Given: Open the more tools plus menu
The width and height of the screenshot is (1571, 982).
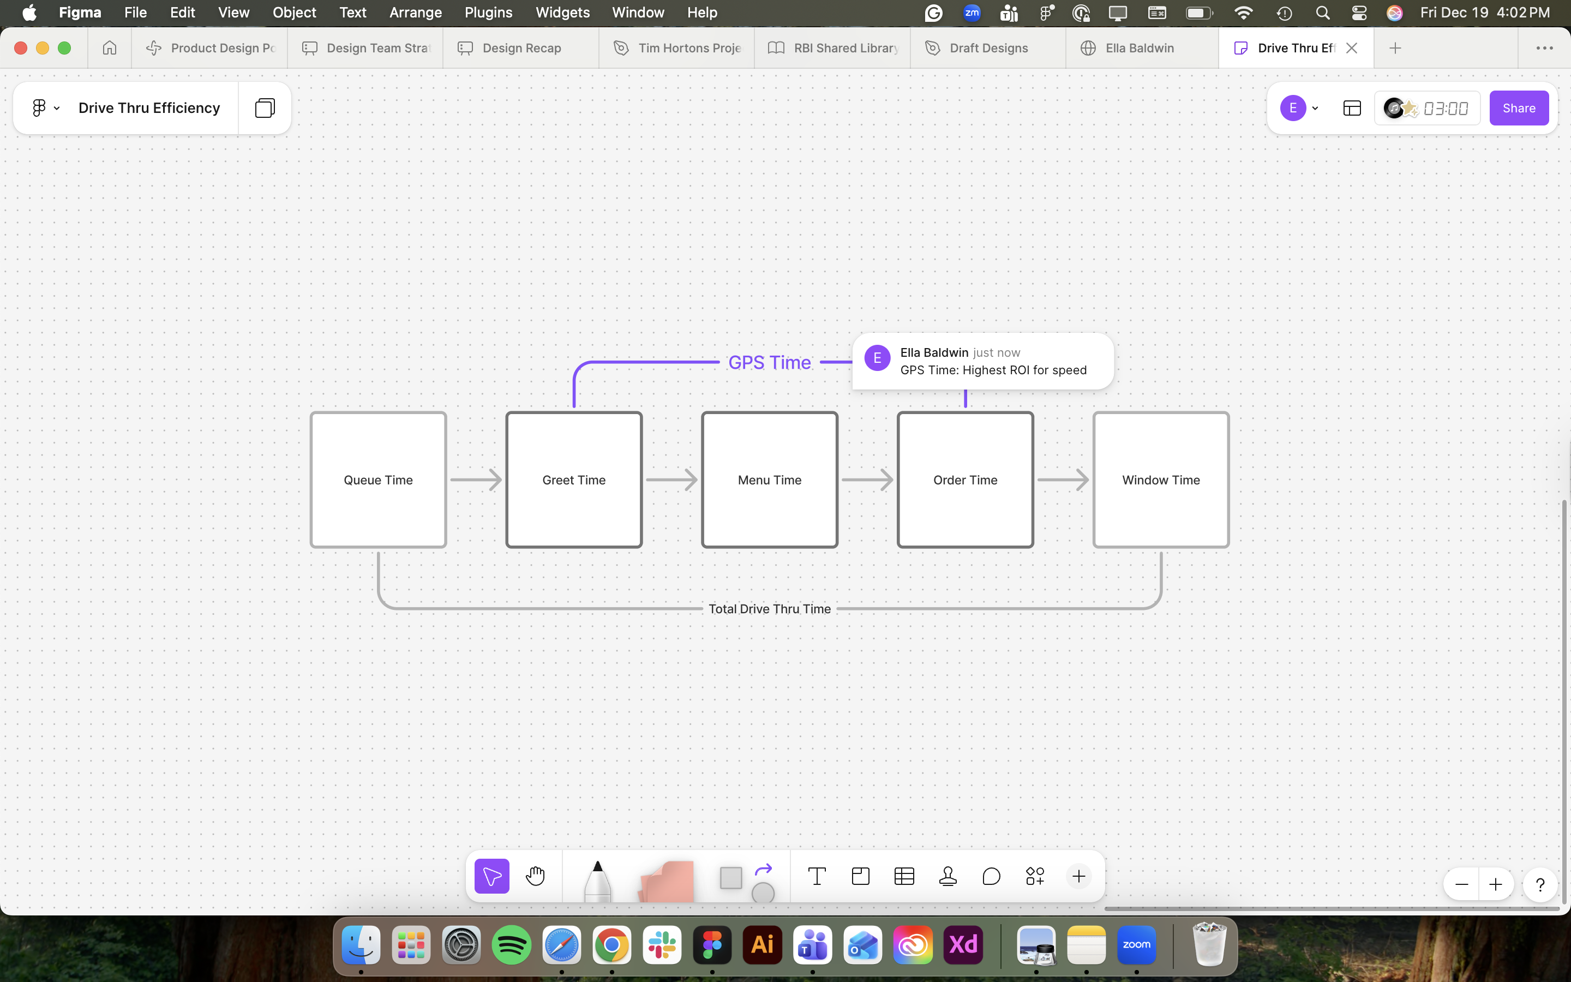Looking at the screenshot, I should tap(1078, 876).
